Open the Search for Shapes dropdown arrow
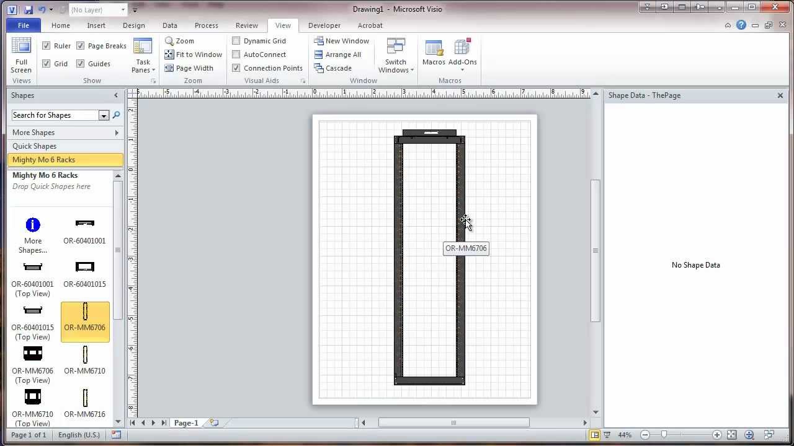The height and width of the screenshot is (446, 794). (x=104, y=115)
